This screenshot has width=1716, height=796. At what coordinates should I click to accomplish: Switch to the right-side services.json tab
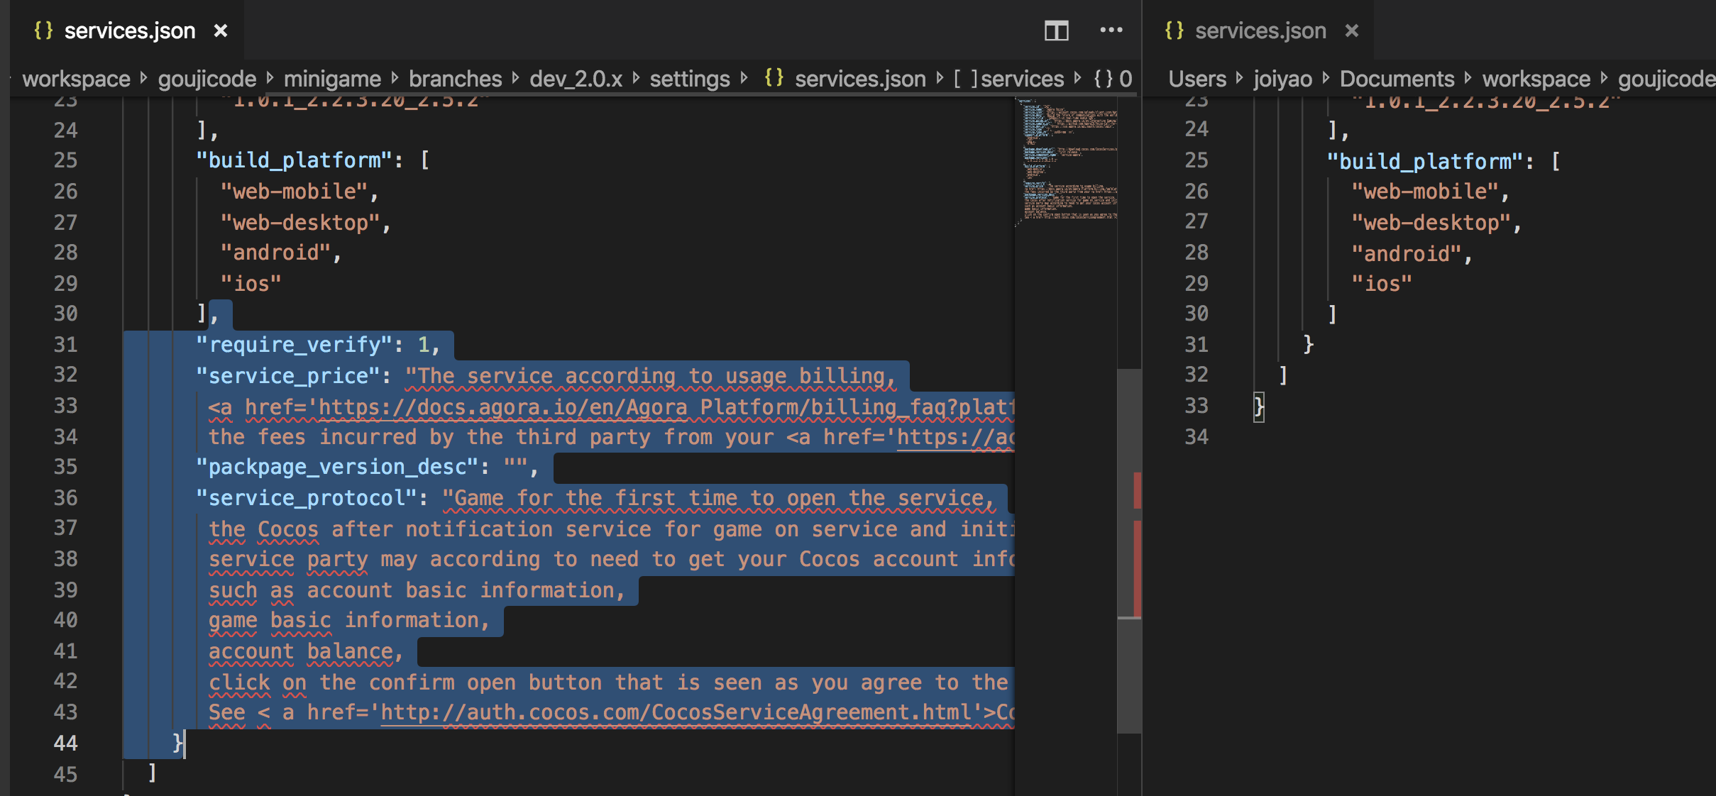(x=1260, y=31)
